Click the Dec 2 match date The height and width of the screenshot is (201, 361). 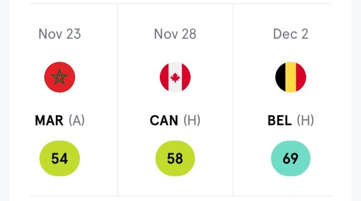tap(291, 34)
